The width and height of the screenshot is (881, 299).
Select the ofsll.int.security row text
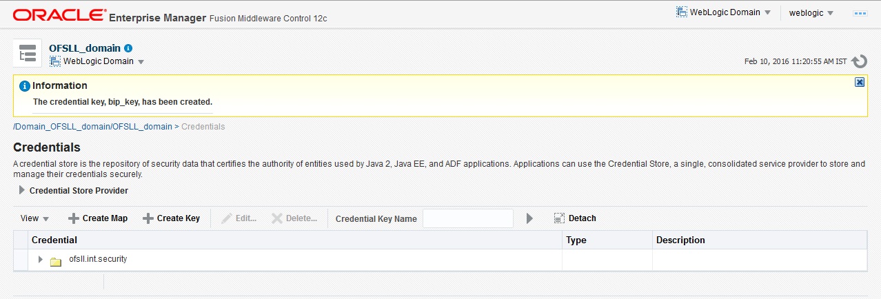point(98,260)
